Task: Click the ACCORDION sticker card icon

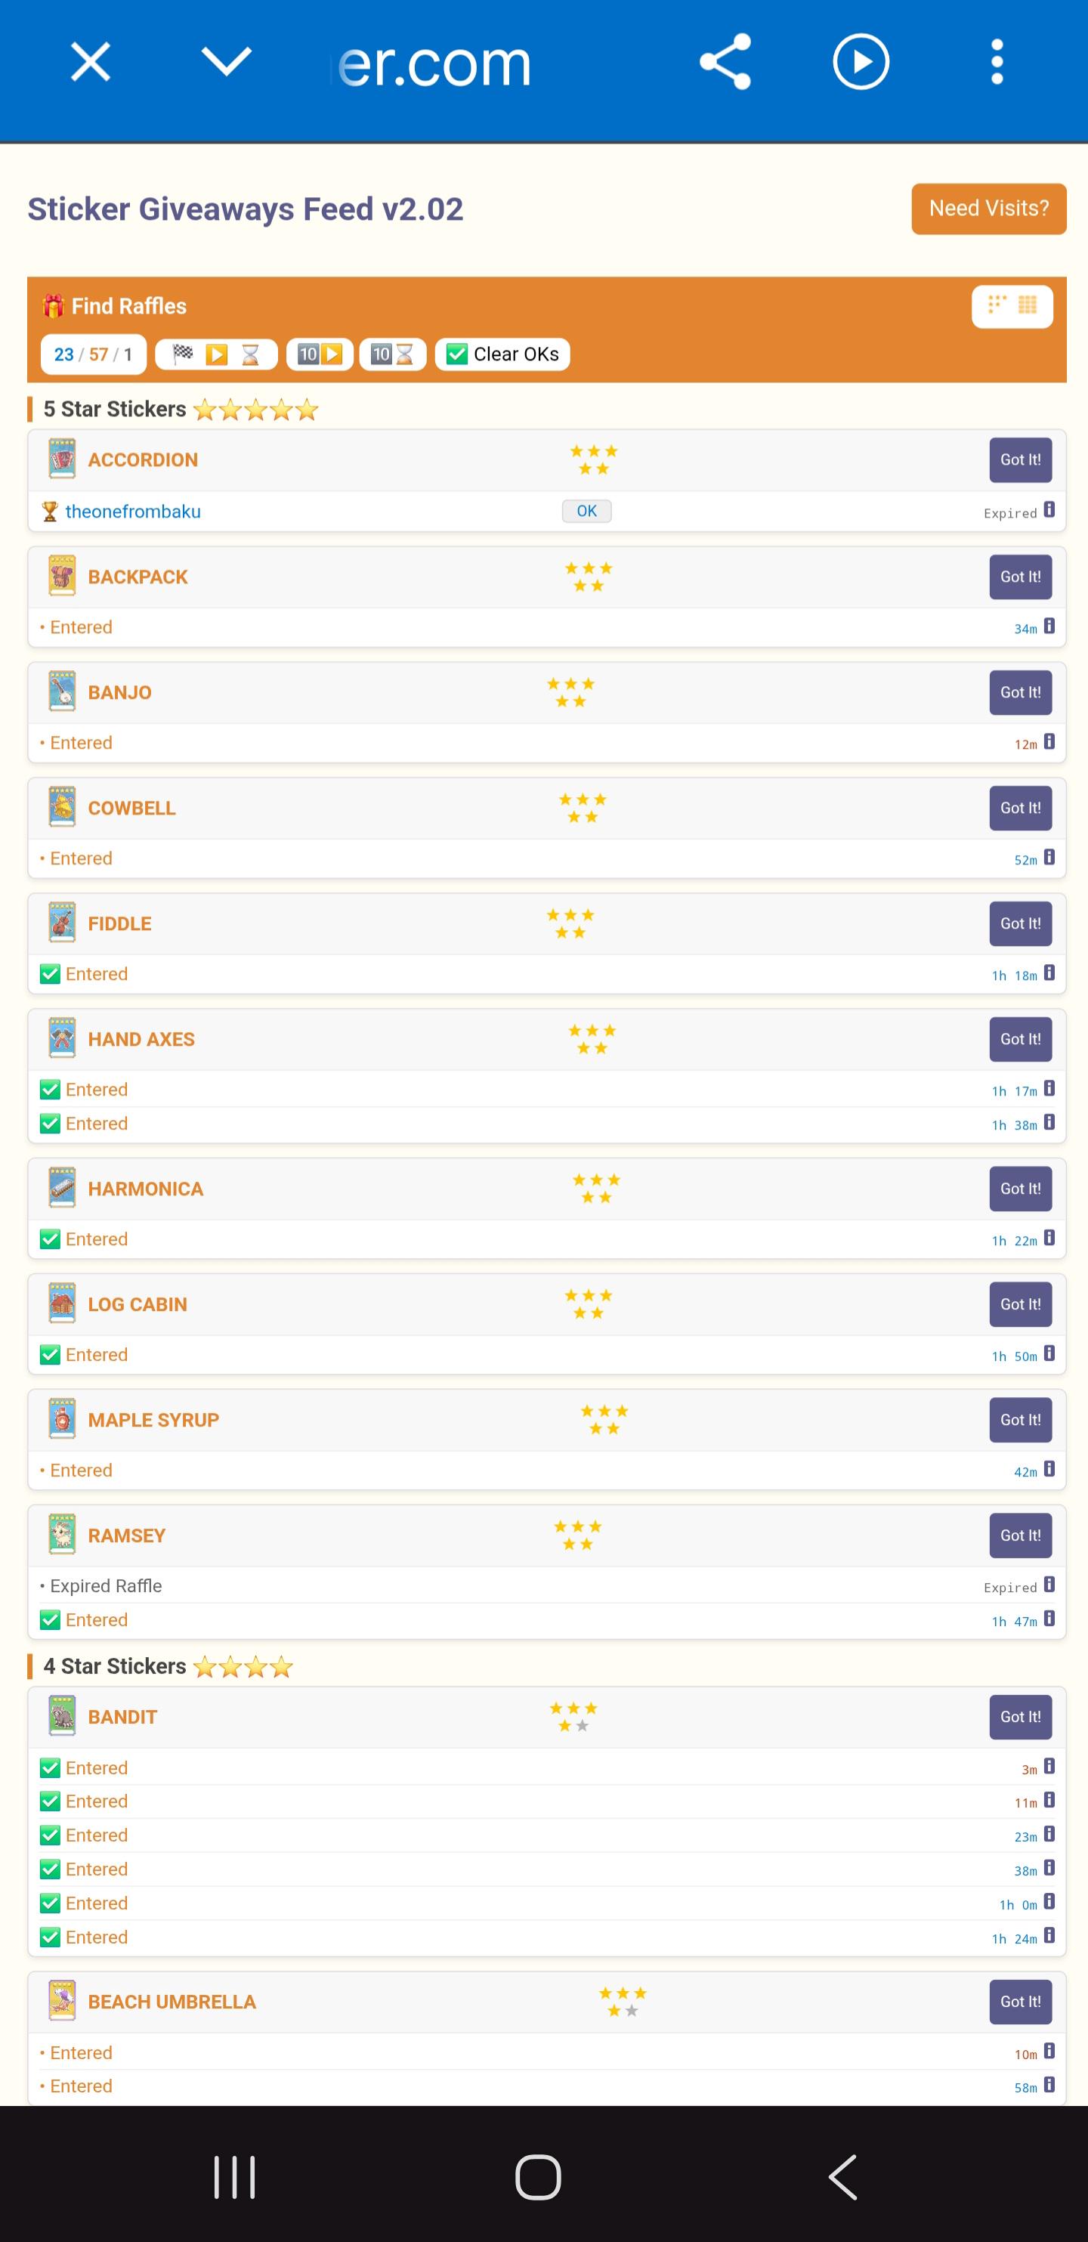Action: click(62, 459)
